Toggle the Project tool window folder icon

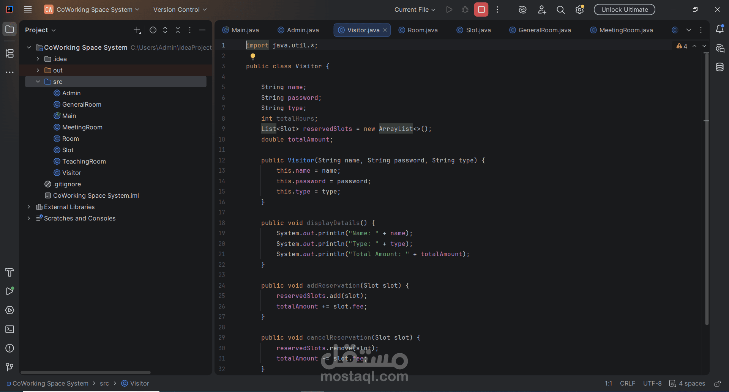coord(9,29)
